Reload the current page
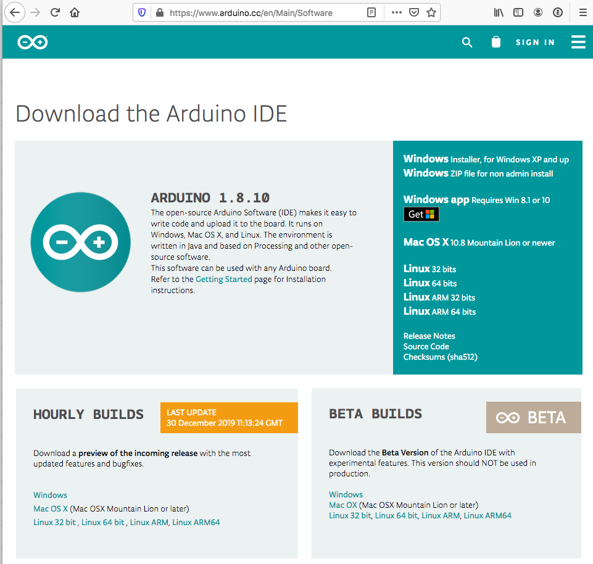This screenshot has width=593, height=564. (55, 12)
